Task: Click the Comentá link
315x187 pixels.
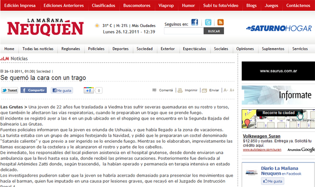Action: tap(166, 90)
